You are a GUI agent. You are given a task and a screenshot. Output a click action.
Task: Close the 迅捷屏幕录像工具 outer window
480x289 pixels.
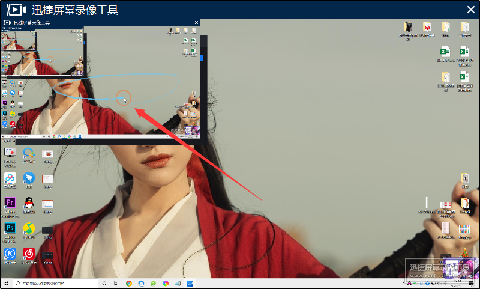point(471,10)
